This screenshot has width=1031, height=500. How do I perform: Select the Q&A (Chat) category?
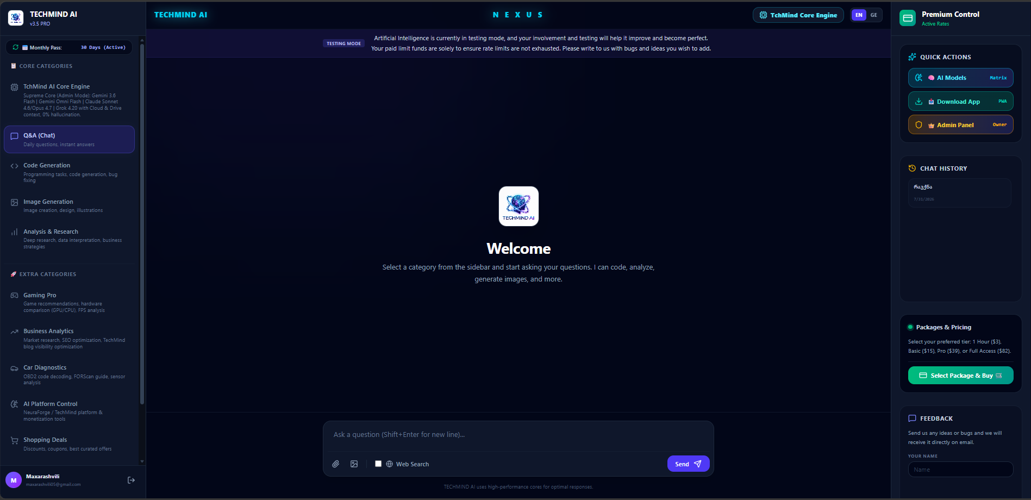coord(69,140)
